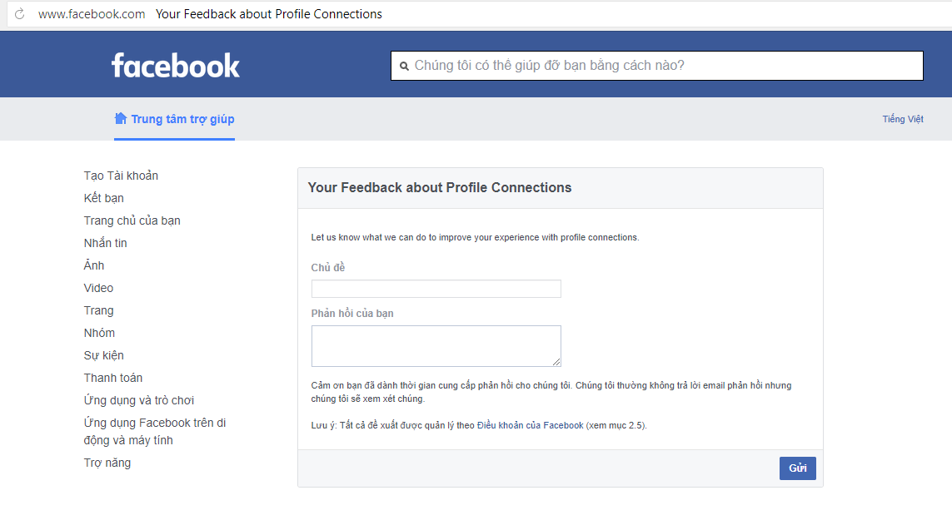
Task: Submit feedback with the Gửi button
Action: (797, 468)
